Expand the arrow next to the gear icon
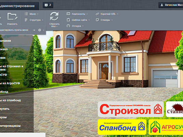Screen dimensions: 183x137 [x=44, y=30]
